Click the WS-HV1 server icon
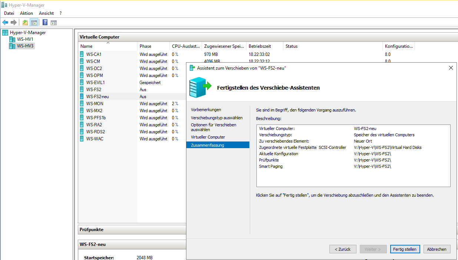Screen dimensions: 458x260 tap(12, 39)
